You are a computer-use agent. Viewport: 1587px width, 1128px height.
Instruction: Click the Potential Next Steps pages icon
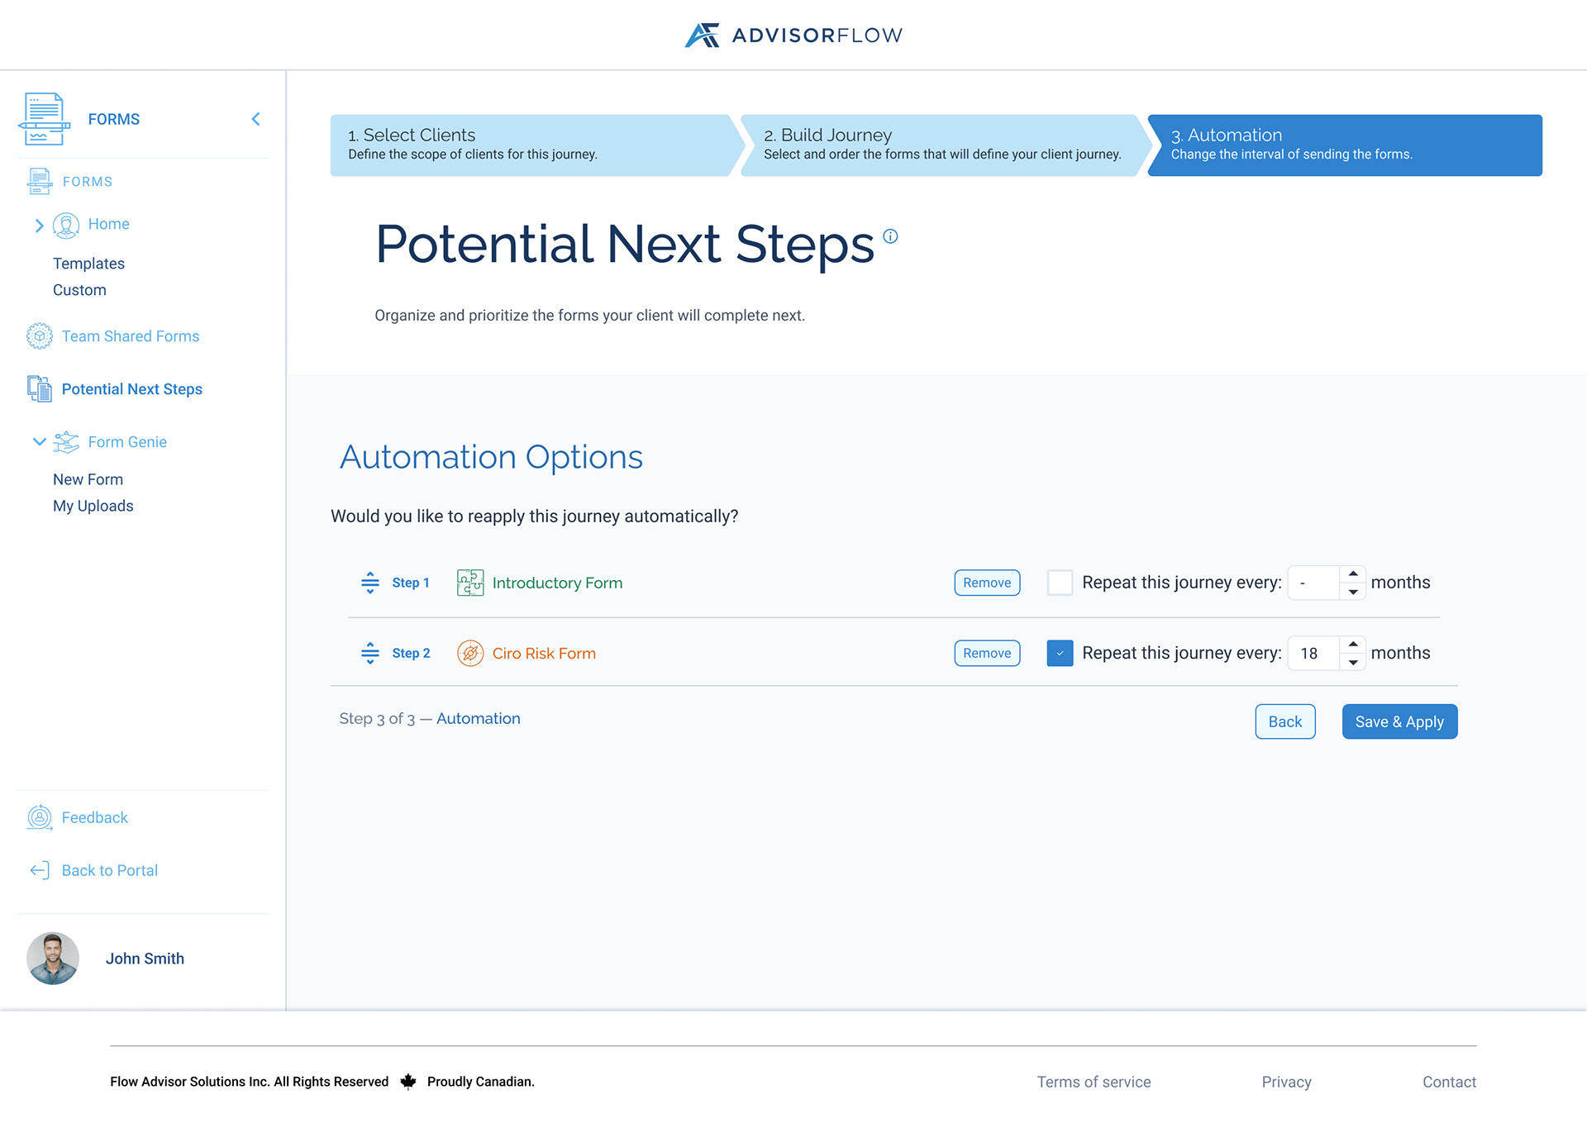37,388
